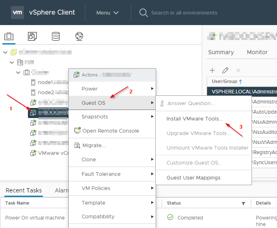
Task: Click the Clone submenu arrow
Action: [152, 159]
